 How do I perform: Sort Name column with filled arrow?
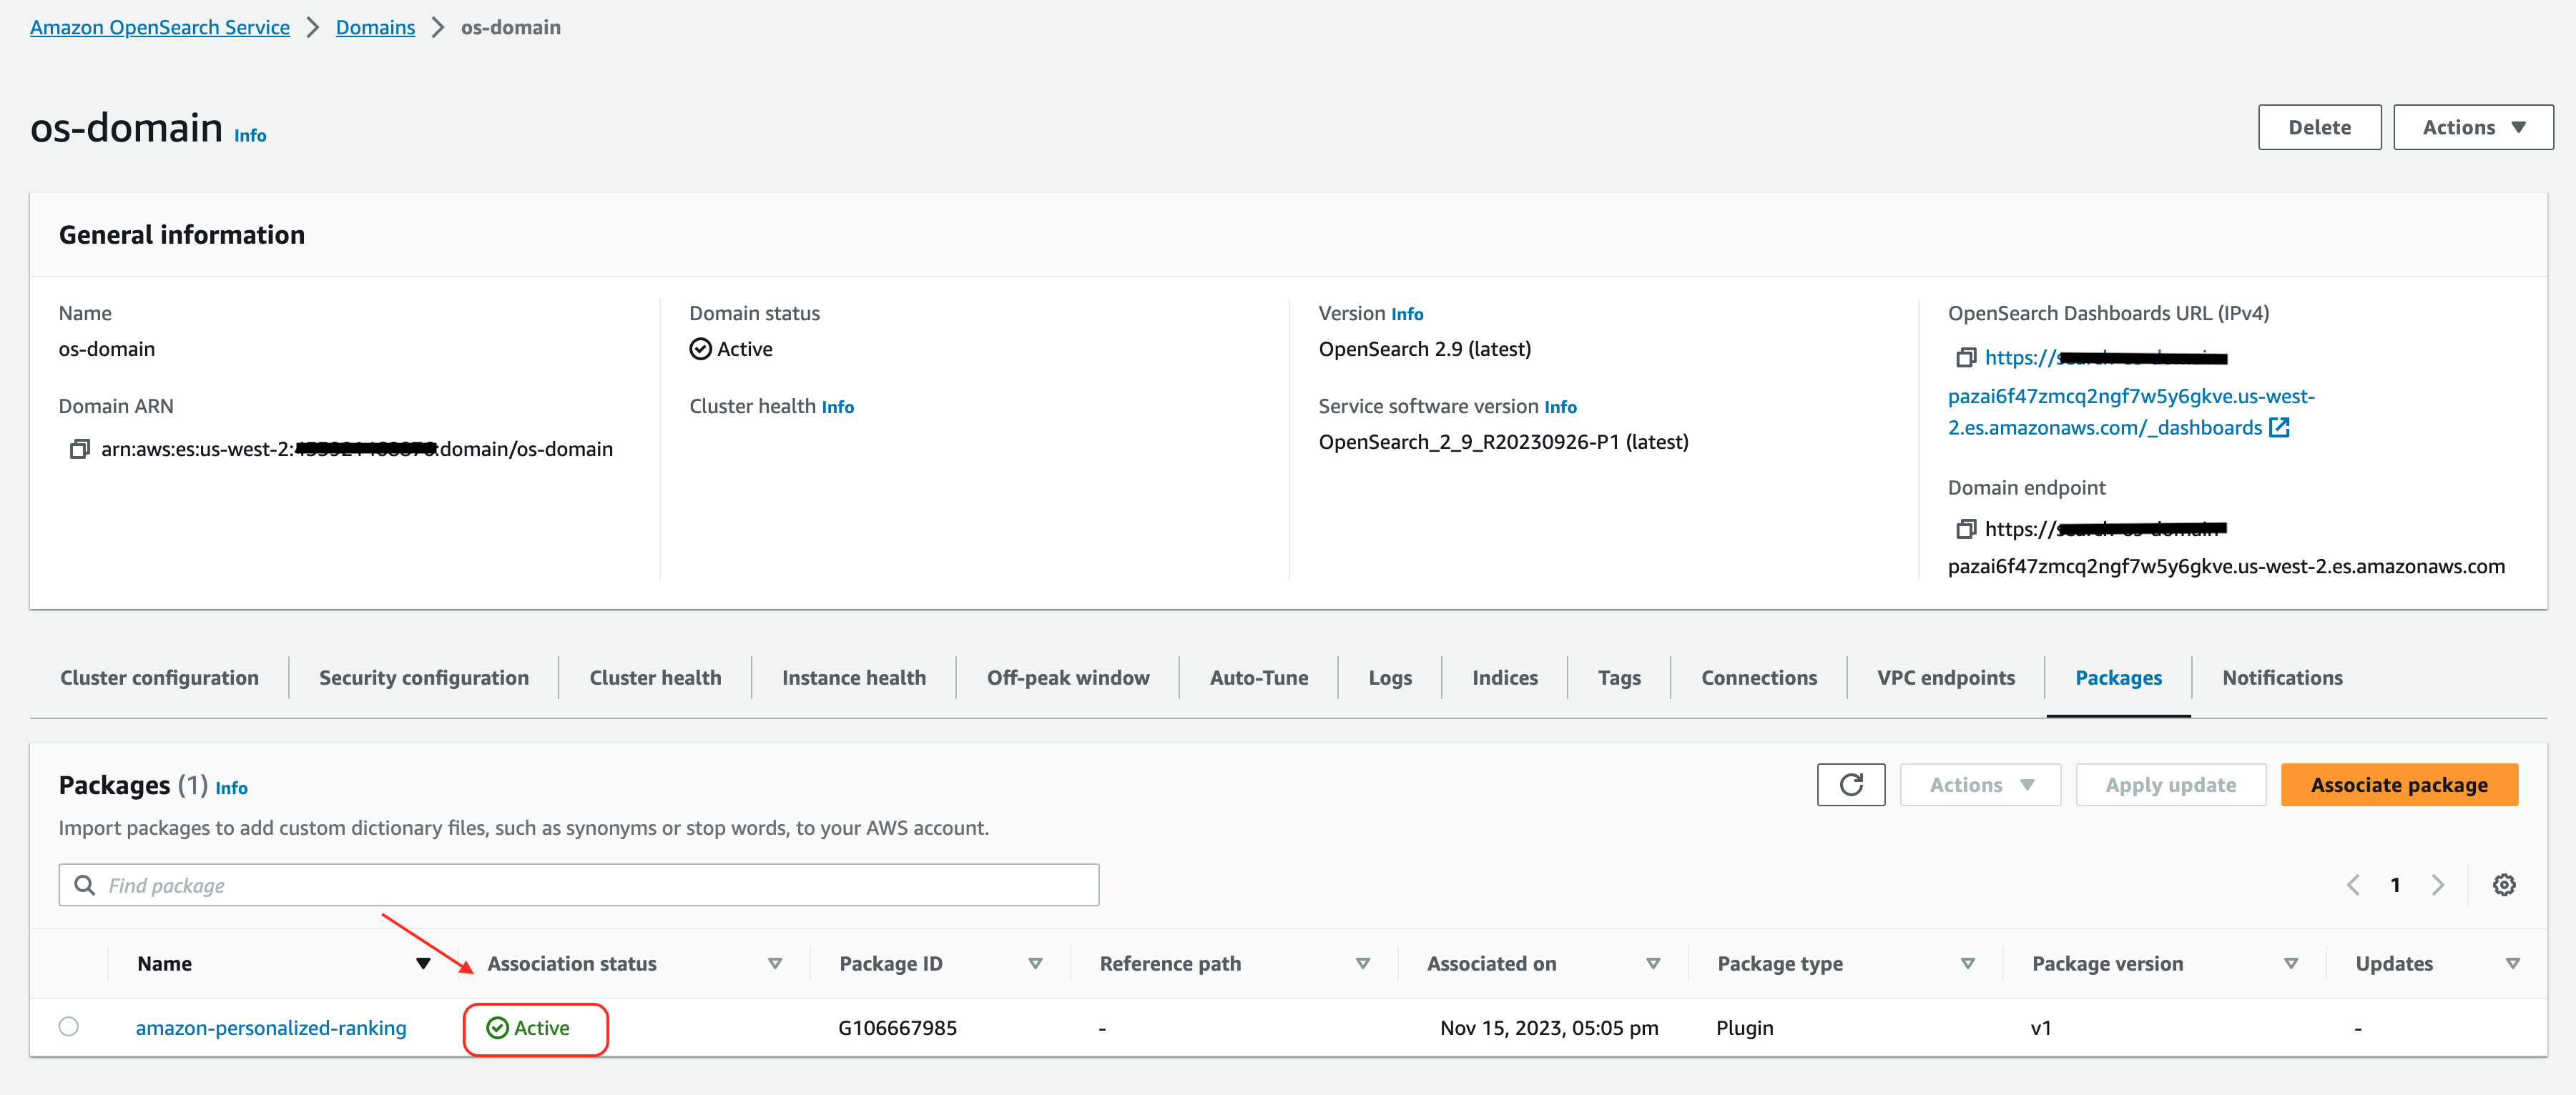coord(423,964)
